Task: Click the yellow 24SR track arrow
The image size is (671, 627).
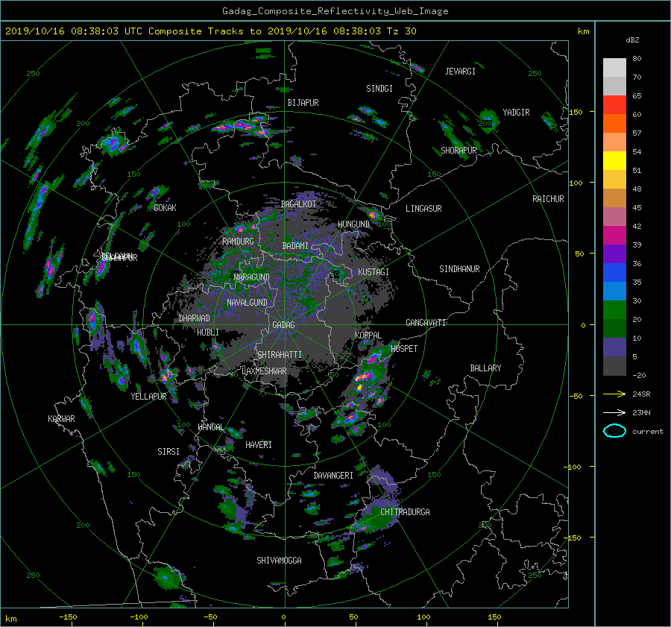Action: (614, 394)
